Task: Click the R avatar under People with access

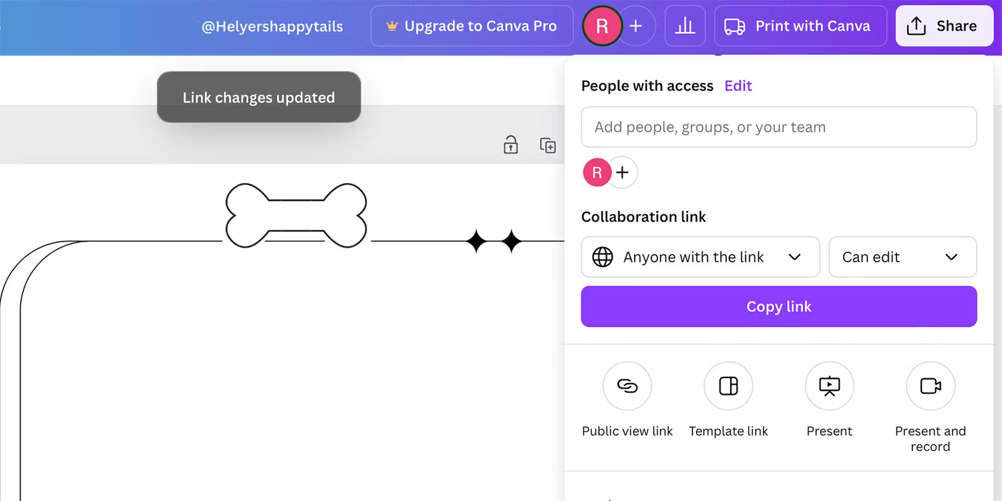Action: pyautogui.click(x=597, y=172)
